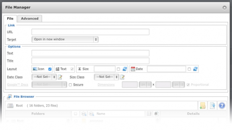Screen dimensions: 232x130
Task: Refresh the file Date value
Action: [x=195, y=69]
